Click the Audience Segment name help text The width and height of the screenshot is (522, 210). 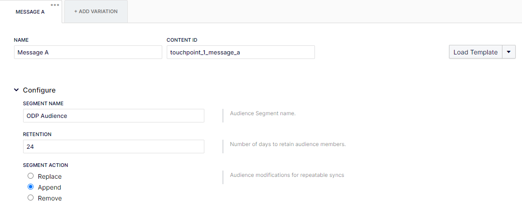tap(263, 113)
